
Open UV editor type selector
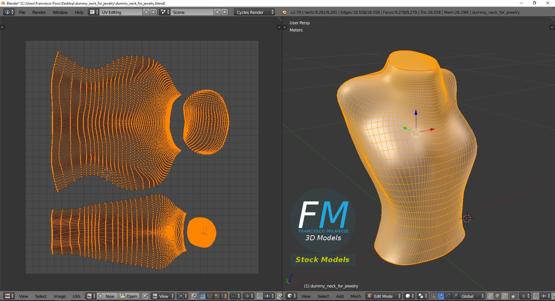[x=9, y=296]
